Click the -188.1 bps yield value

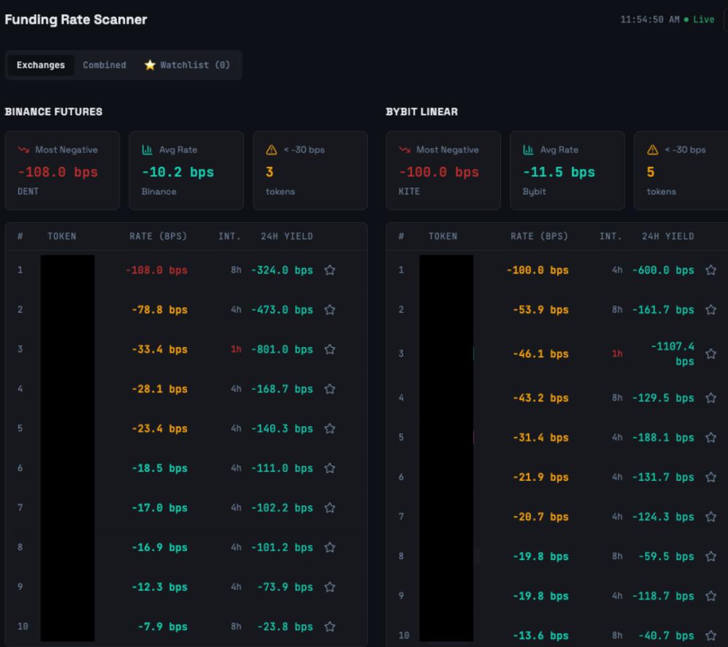663,438
